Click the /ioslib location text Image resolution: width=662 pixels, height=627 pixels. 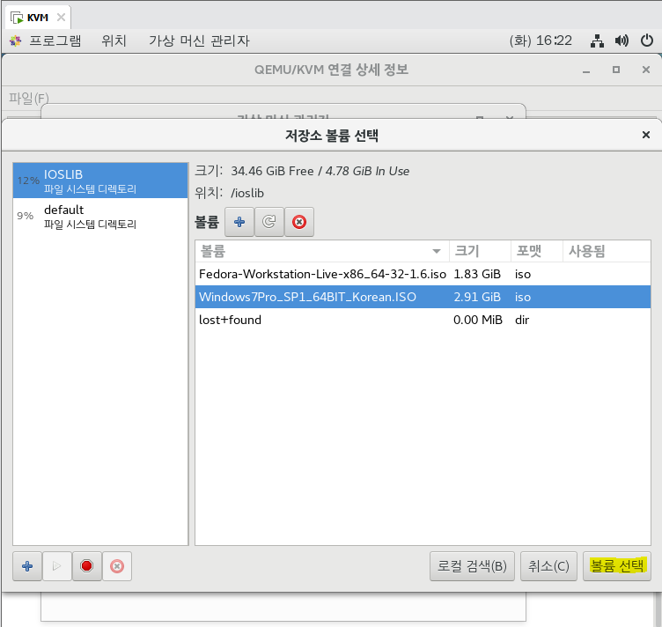[x=247, y=193]
